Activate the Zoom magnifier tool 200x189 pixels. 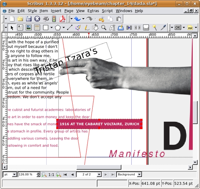pyautogui.click(x=104, y=28)
